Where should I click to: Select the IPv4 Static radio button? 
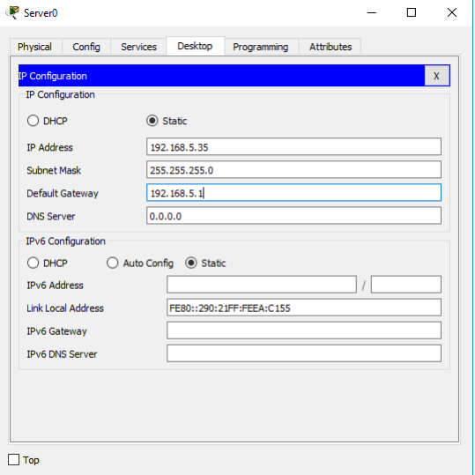[x=152, y=121]
